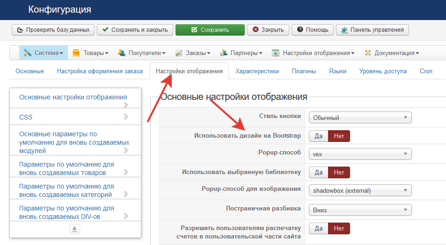Expand the Система menu
This screenshot has width=446, height=245.
pyautogui.click(x=44, y=53)
